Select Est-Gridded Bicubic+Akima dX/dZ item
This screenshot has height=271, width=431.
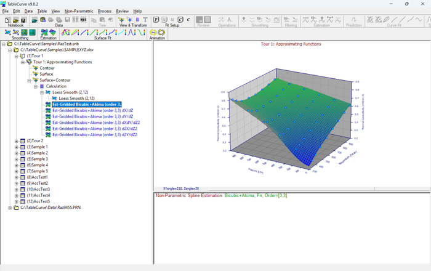pyautogui.click(x=92, y=110)
